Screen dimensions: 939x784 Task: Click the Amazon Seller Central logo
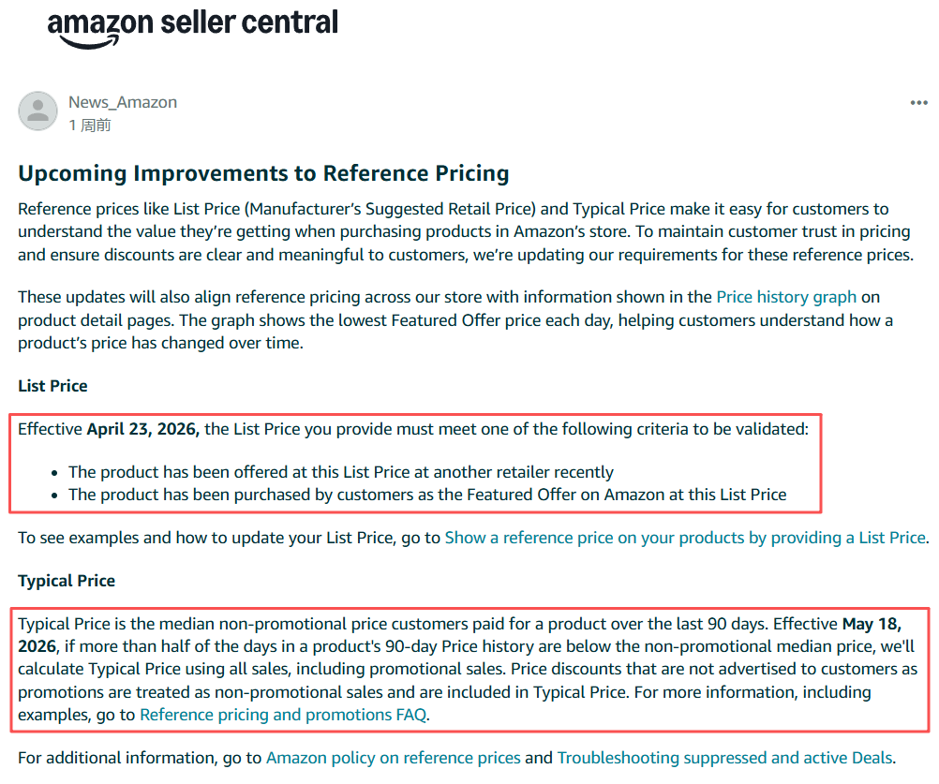(x=192, y=26)
